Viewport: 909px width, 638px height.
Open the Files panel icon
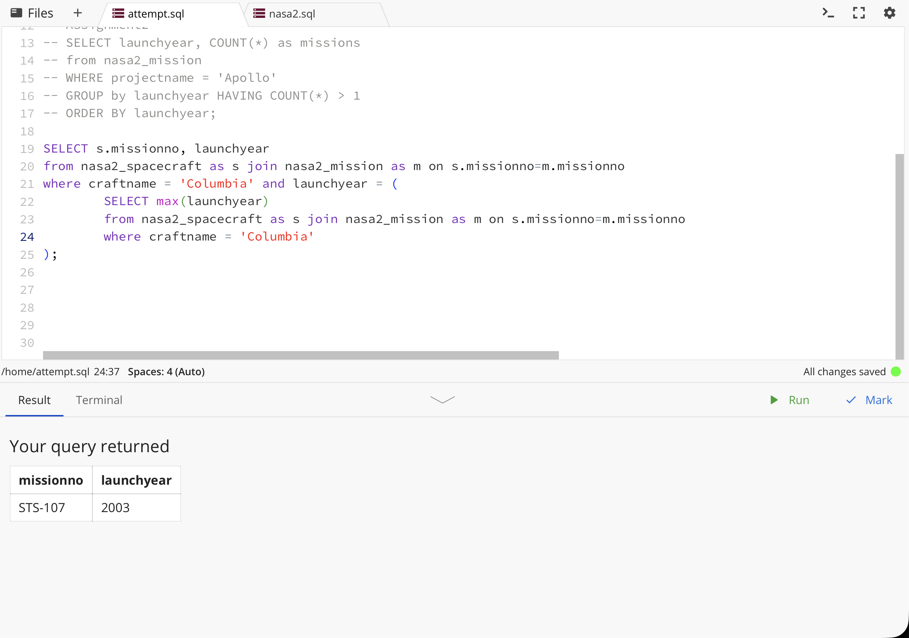[x=16, y=13]
